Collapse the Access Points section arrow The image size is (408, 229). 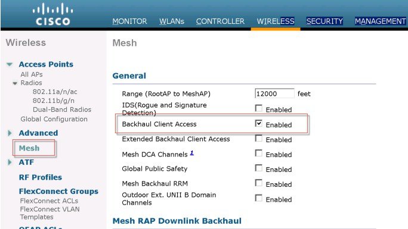tap(10, 64)
